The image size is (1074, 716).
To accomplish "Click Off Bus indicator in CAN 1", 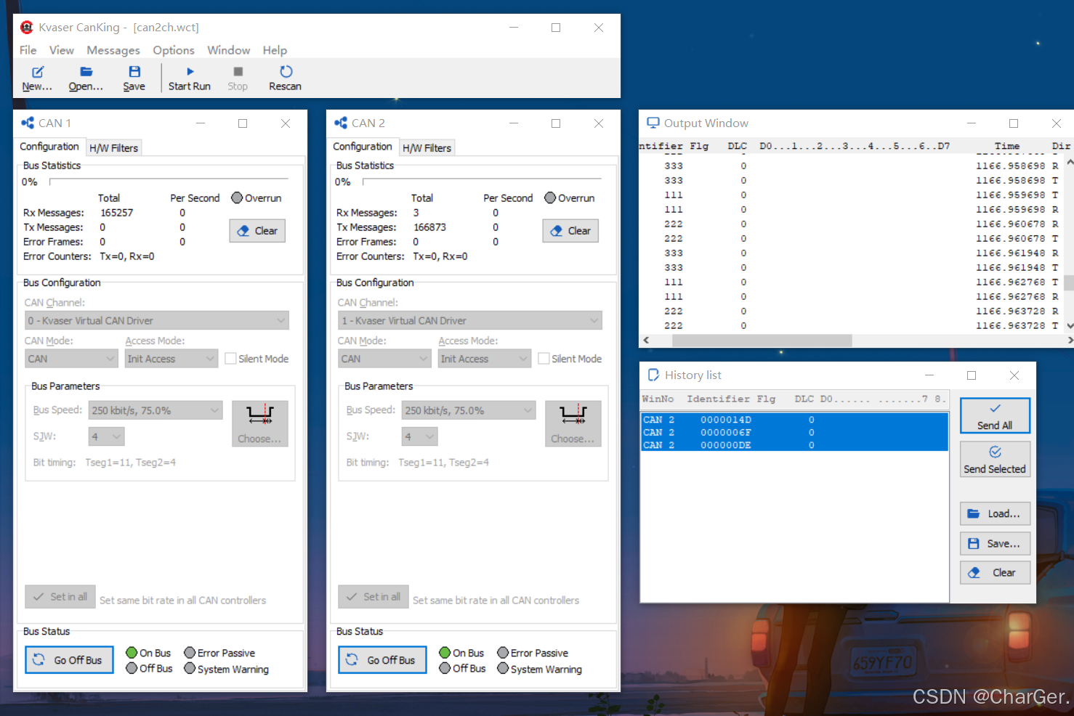I will [132, 668].
